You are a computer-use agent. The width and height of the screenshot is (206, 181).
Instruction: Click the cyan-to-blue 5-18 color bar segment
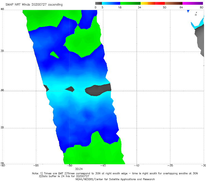click(111, 3)
